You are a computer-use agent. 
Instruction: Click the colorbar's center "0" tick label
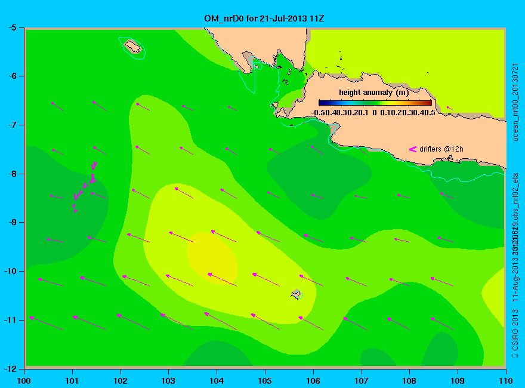(x=374, y=113)
